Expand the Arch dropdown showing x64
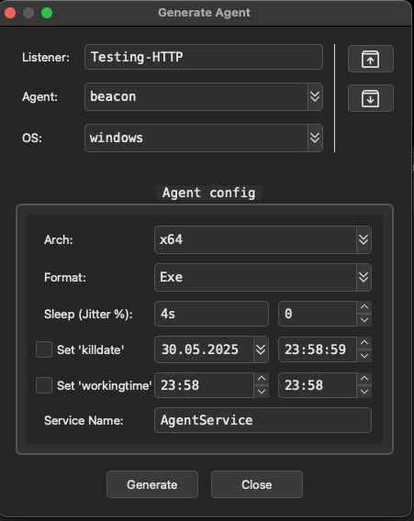Viewport: 414px width, 521px height. [x=263, y=239]
